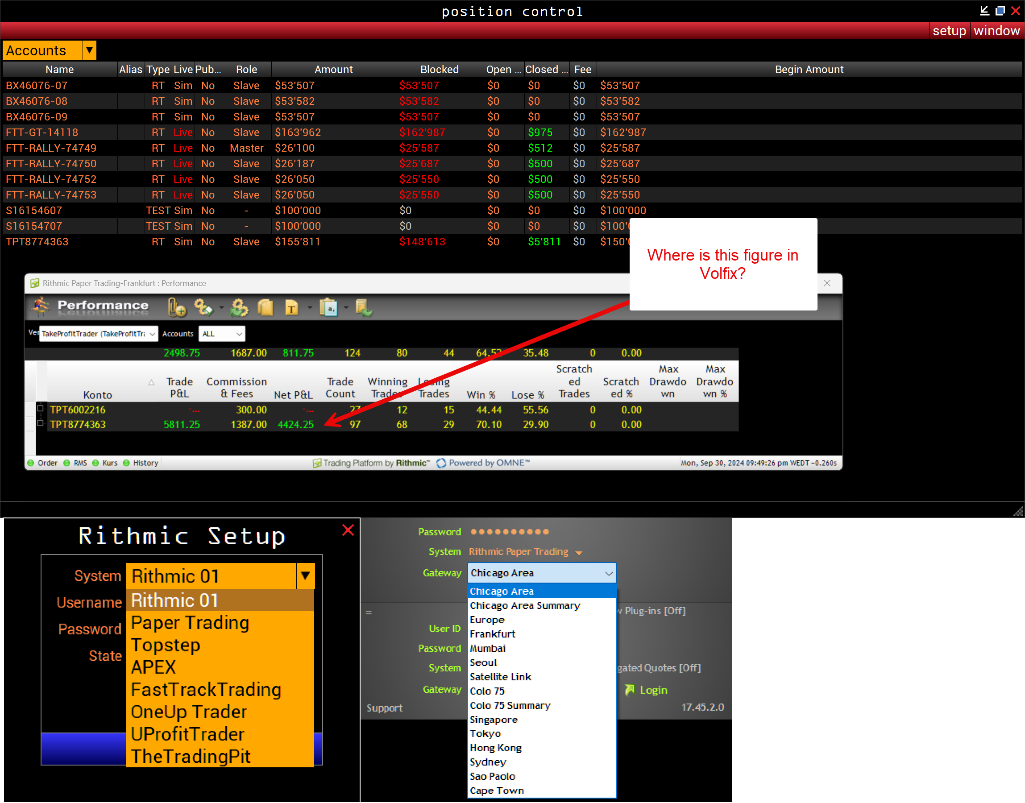Click the hurdler Performance logo icon
The width and height of the screenshot is (1025, 803).
41,307
